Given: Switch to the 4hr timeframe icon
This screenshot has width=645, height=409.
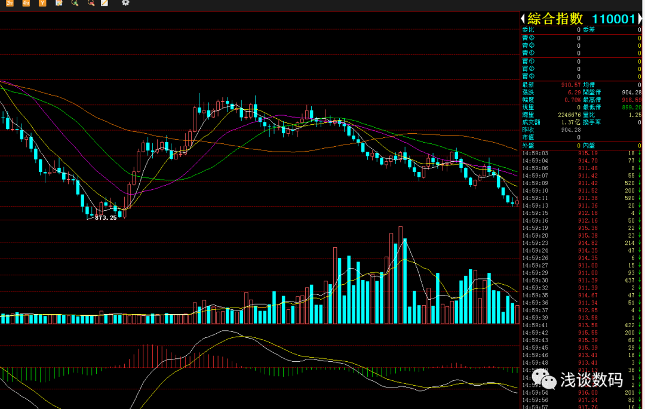Looking at the screenshot, I should 26,3.
